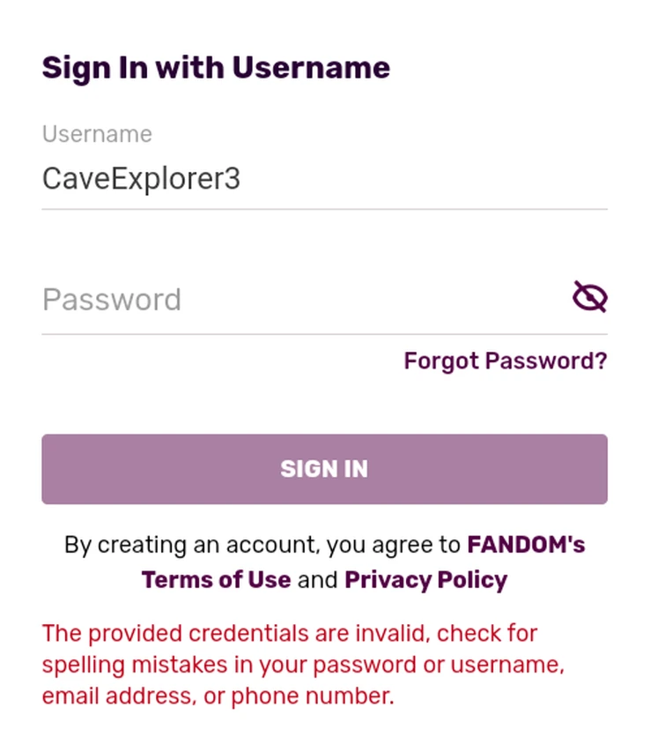
Task: Select the red invalid credentials error message
Action: (304, 664)
